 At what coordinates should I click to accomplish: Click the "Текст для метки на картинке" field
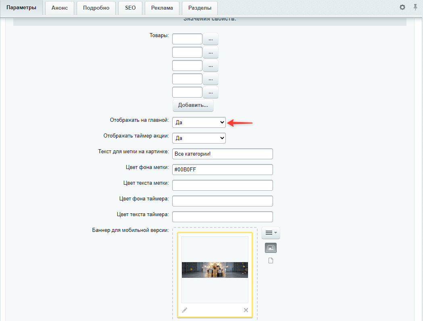pos(223,154)
